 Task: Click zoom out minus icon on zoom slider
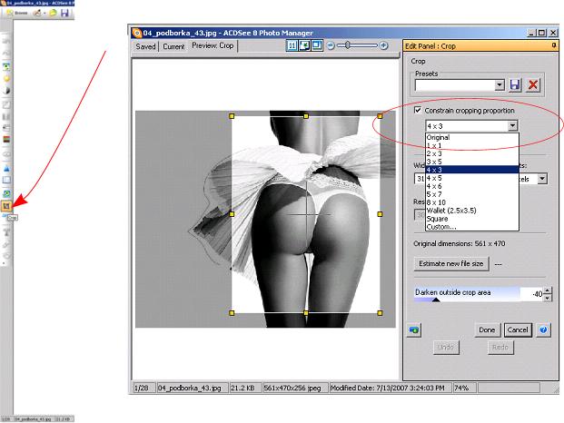(x=329, y=45)
